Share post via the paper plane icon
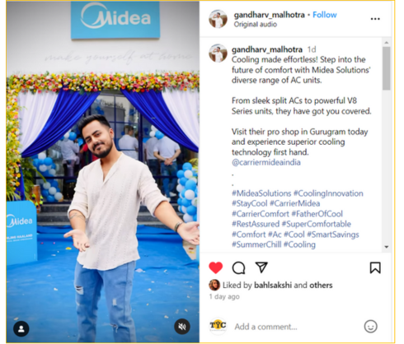404x344 pixels. [x=261, y=267]
